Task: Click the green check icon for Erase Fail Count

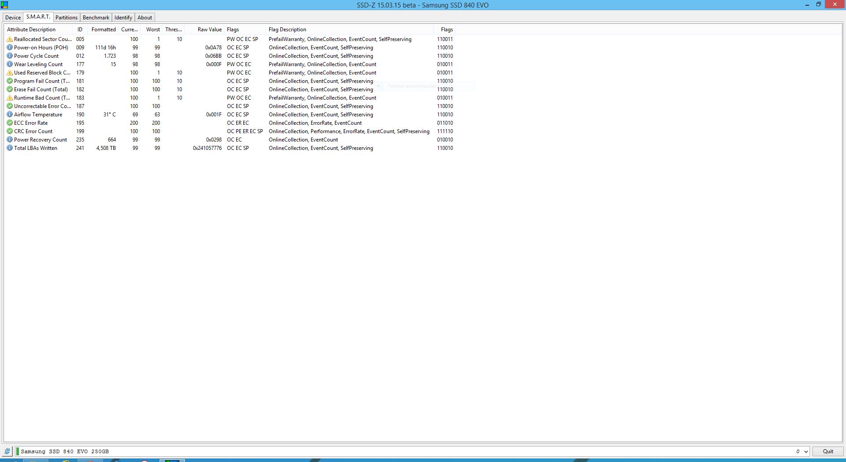Action: [10, 89]
